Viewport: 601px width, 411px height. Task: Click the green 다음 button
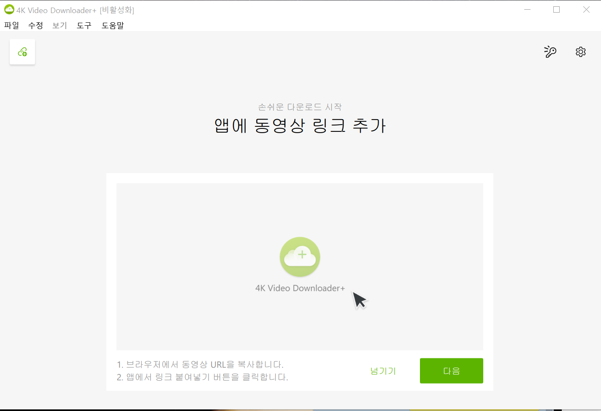452,371
